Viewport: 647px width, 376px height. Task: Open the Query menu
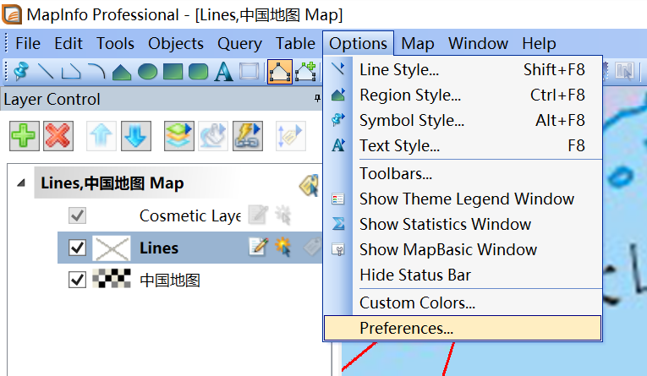239,43
